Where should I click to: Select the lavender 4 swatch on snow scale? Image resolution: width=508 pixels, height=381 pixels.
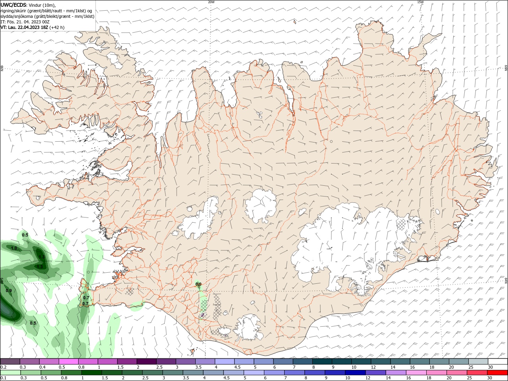pos(225,362)
